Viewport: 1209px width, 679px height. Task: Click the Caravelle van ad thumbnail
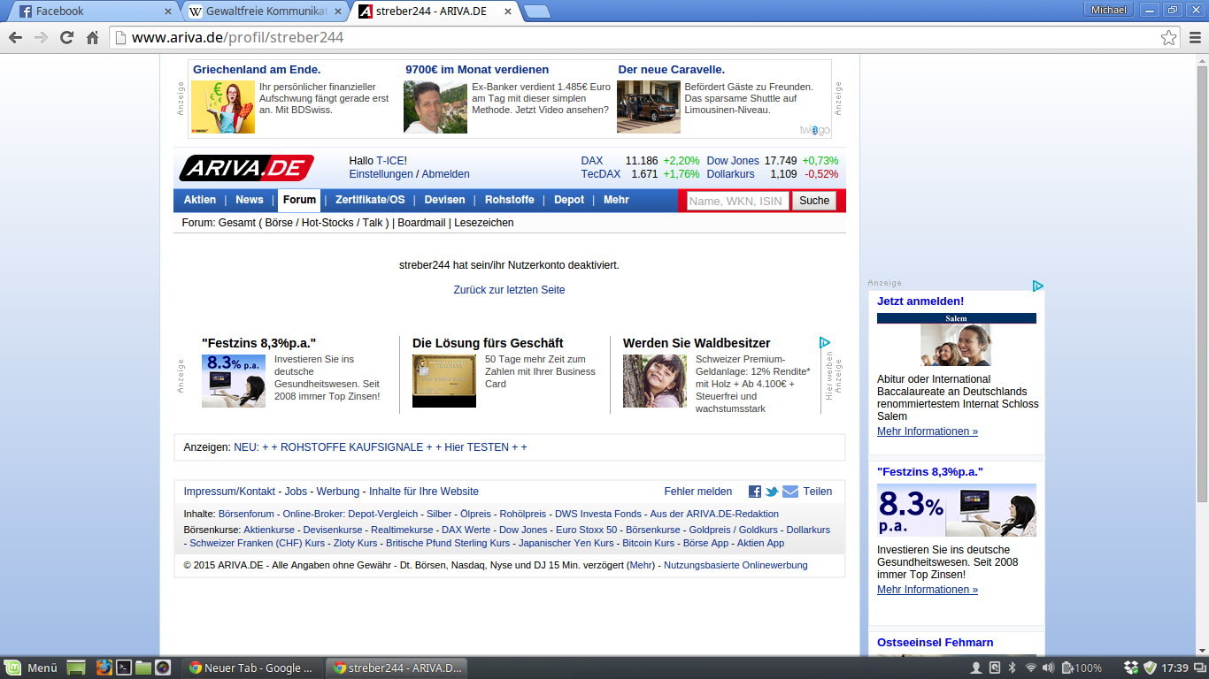click(x=649, y=107)
